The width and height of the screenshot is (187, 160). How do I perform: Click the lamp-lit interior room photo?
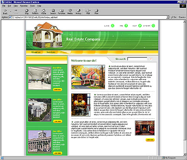(81, 105)
